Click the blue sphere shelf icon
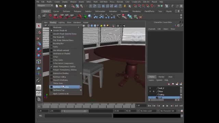219x123 pixels. (x=90, y=16)
